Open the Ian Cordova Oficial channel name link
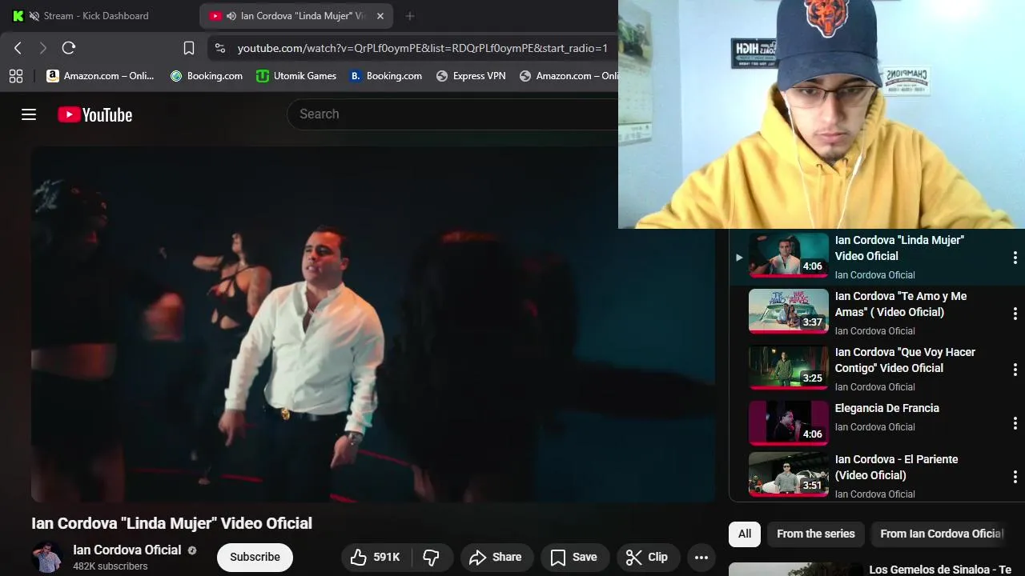The height and width of the screenshot is (576, 1025). (x=127, y=550)
